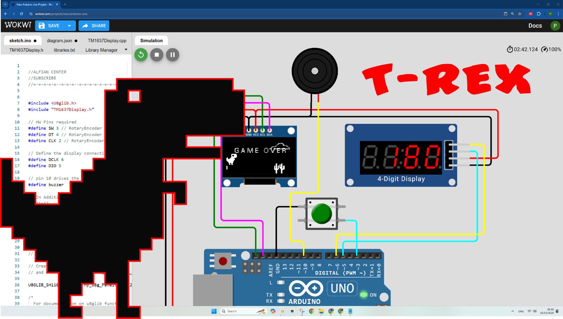Viewport: 563px width, 319px height.
Task: Open the Wokwi user profile avatar
Action: pyautogui.click(x=555, y=26)
